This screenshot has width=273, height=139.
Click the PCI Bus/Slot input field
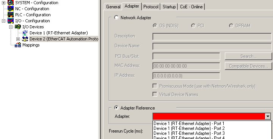click(x=186, y=56)
